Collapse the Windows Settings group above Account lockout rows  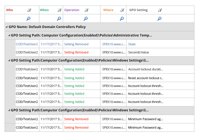(9, 60)
